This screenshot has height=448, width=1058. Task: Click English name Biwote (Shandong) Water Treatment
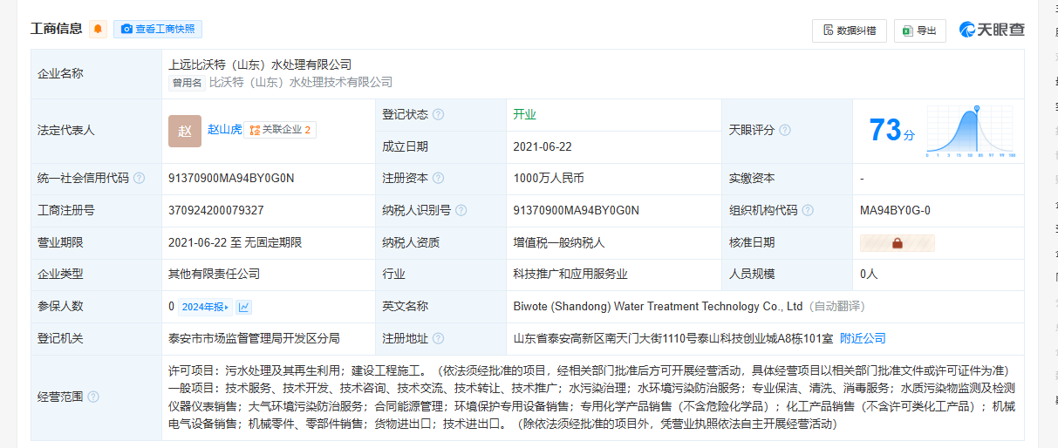[x=658, y=306]
